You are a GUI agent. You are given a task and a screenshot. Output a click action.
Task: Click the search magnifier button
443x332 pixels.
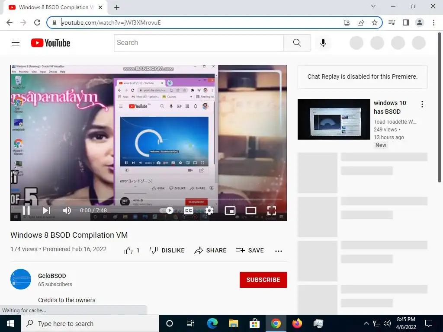click(x=297, y=43)
